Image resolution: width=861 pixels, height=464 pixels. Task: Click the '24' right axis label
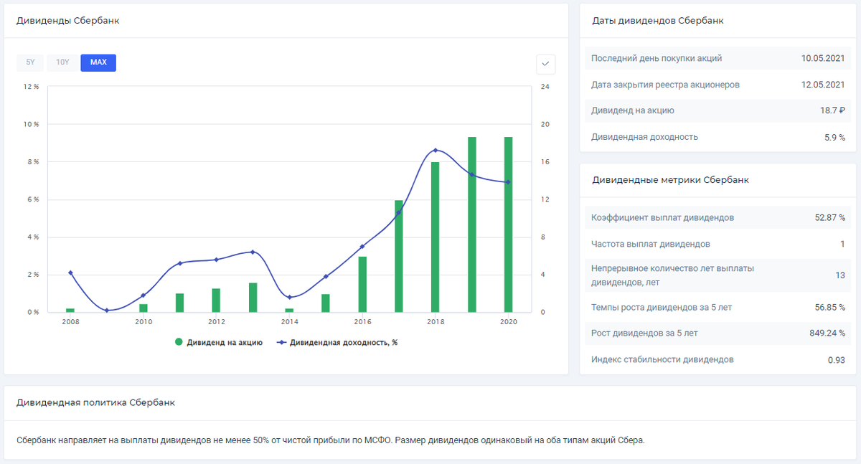point(545,87)
